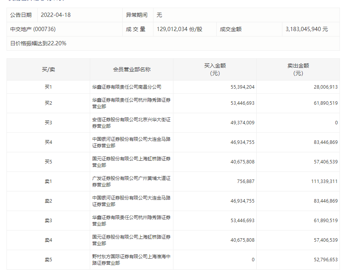Sort by the 买入金额 column header
Image resolution: width=343 pixels, height=272 pixels.
coord(215,69)
